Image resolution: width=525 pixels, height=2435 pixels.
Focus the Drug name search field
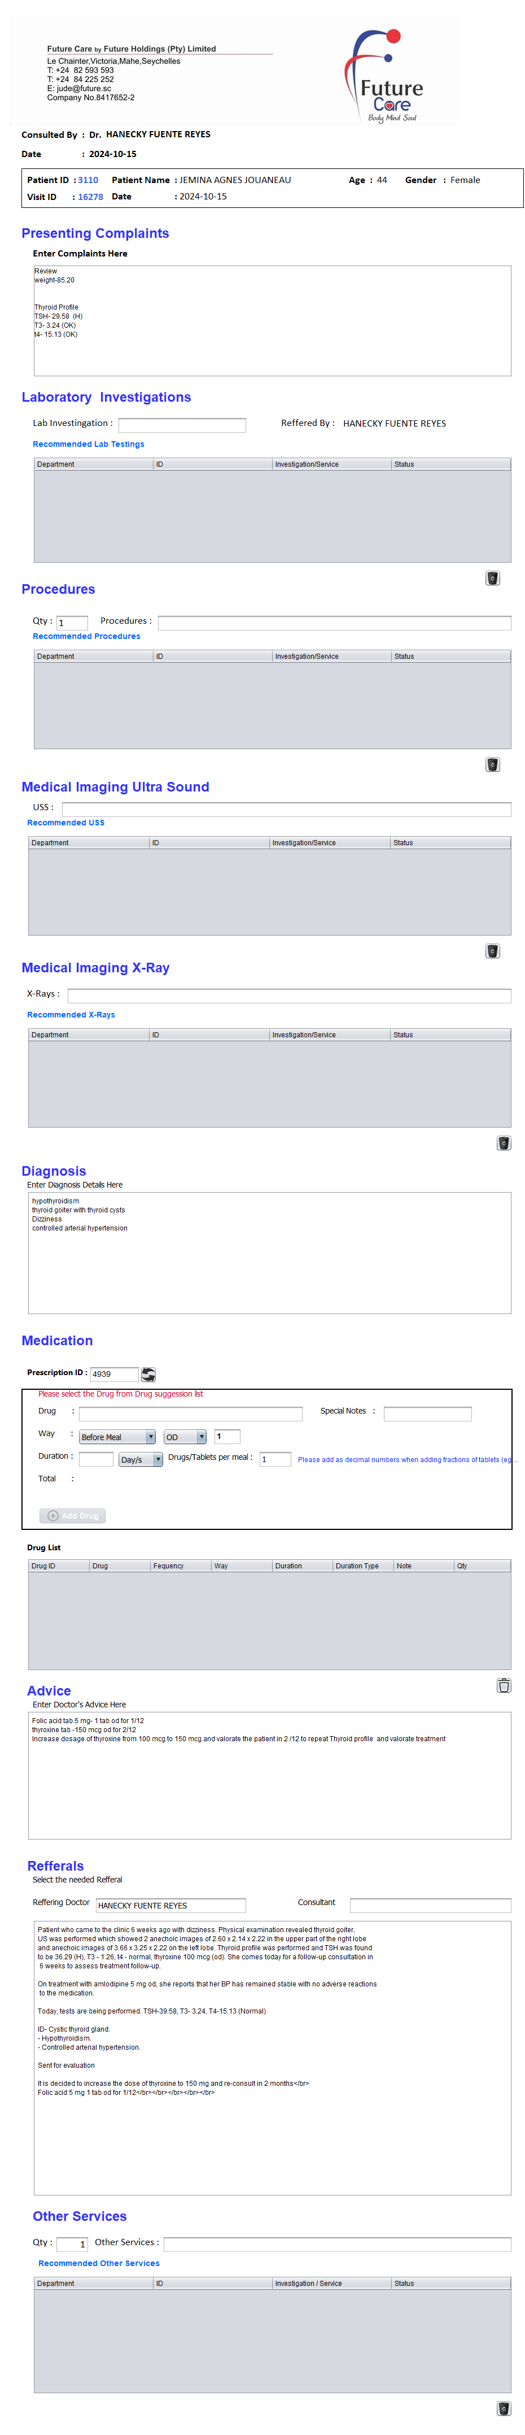click(x=190, y=1413)
